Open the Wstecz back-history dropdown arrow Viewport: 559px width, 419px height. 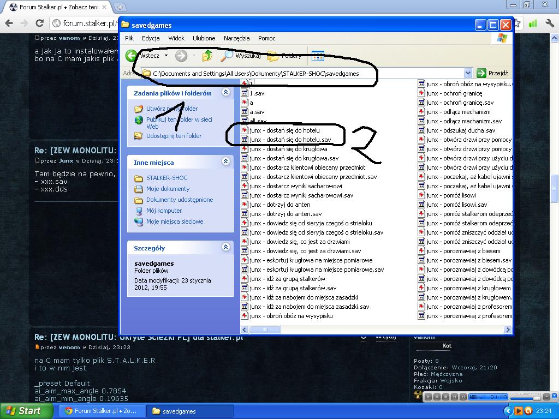click(x=166, y=56)
